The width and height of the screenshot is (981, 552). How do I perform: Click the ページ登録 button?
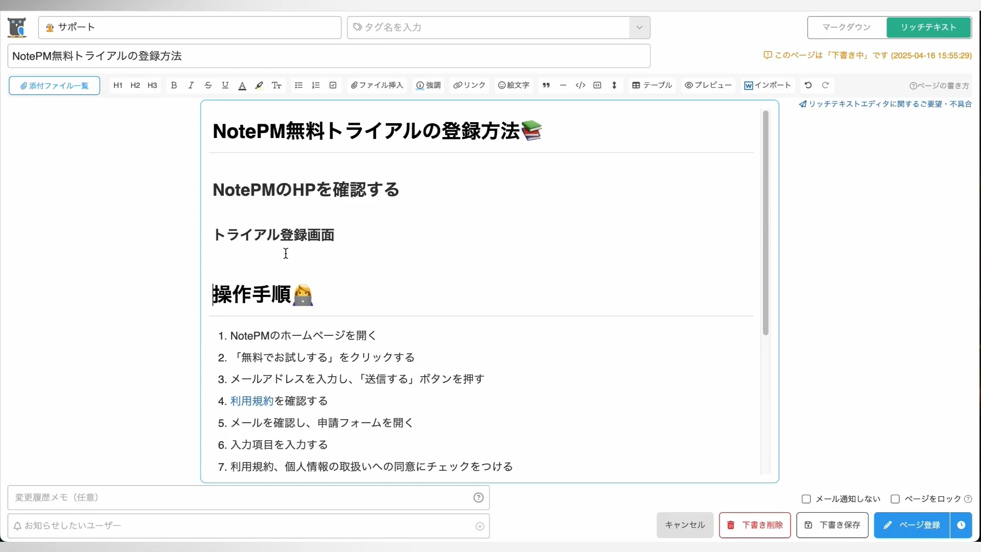(912, 525)
